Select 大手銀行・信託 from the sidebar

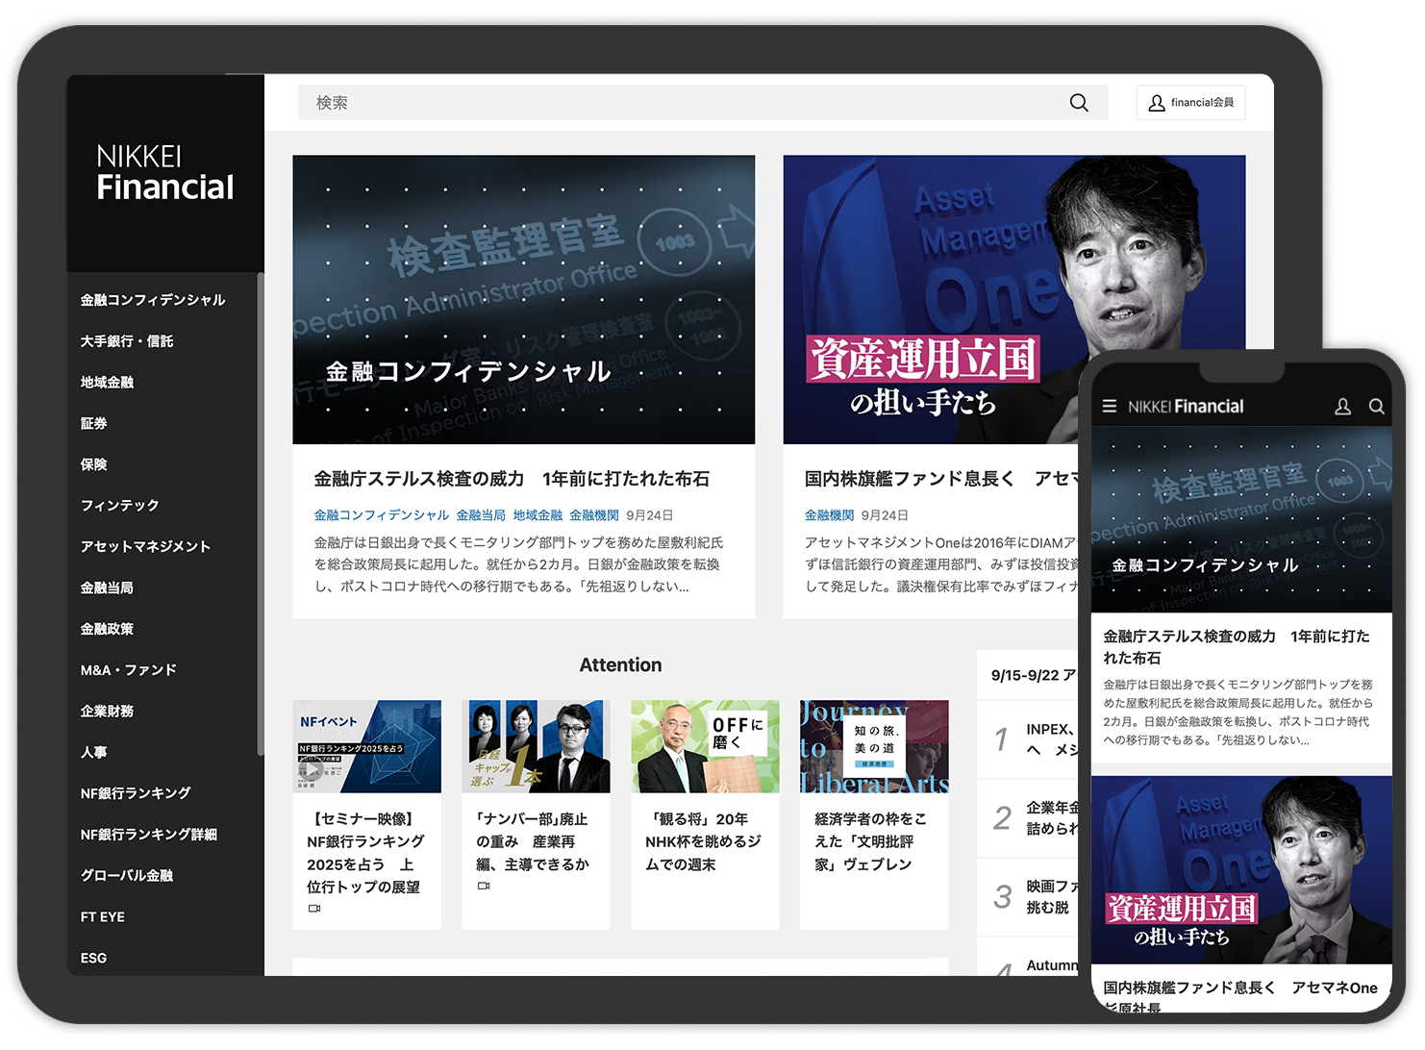pos(127,341)
